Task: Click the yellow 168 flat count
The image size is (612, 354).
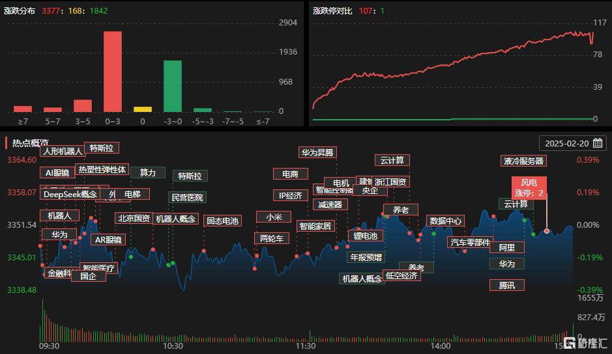Action: coord(74,11)
